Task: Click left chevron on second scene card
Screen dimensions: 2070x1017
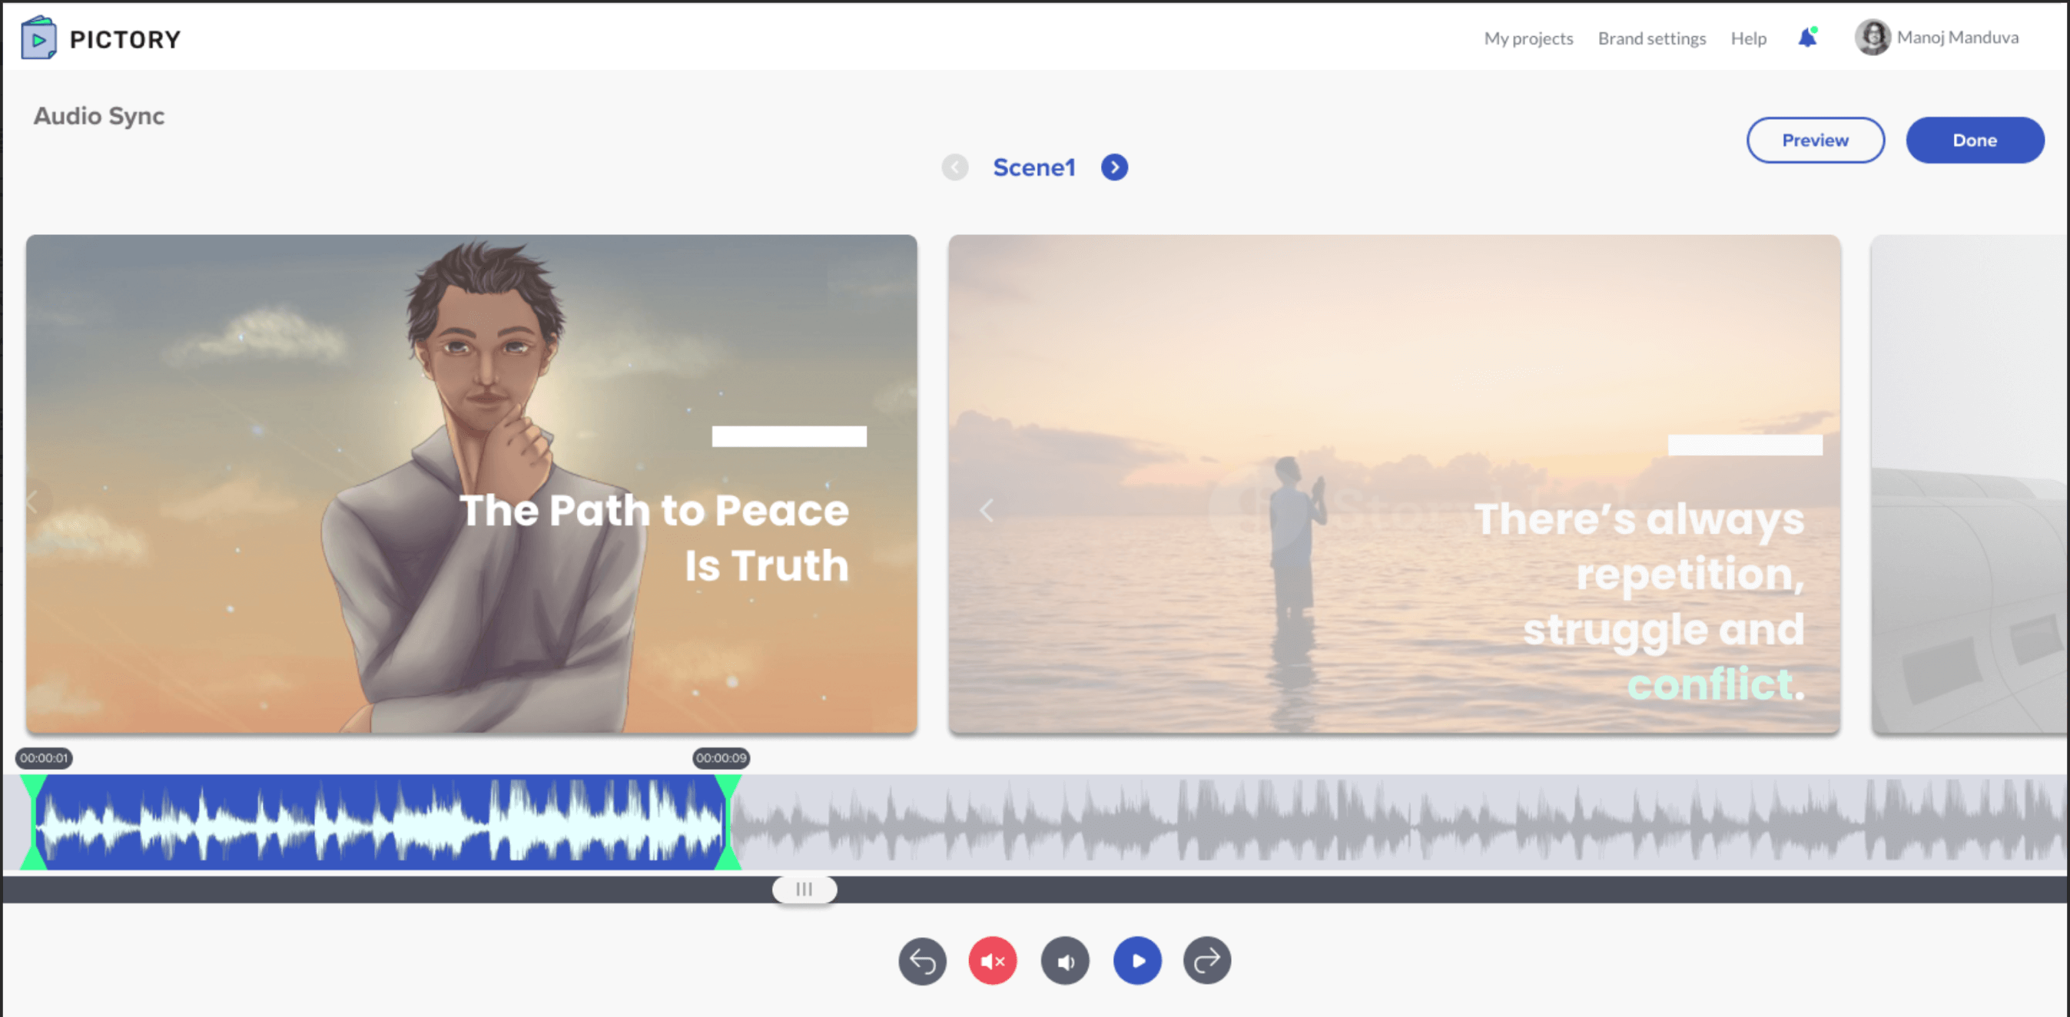Action: coord(987,510)
